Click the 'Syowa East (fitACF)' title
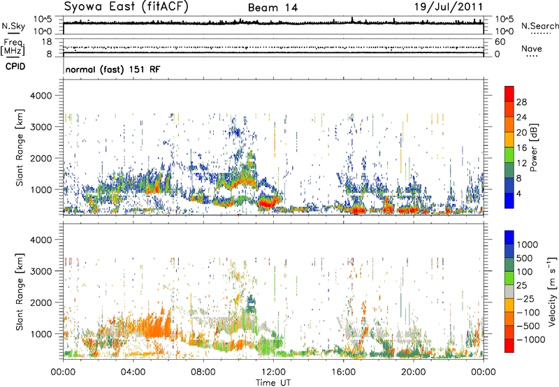The height and width of the screenshot is (387, 559). pos(126,7)
